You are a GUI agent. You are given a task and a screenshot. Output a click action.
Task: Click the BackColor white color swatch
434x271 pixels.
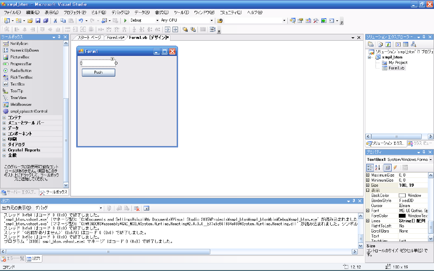pyautogui.click(x=402, y=196)
